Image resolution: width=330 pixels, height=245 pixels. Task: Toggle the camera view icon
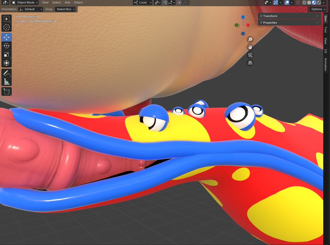click(250, 55)
